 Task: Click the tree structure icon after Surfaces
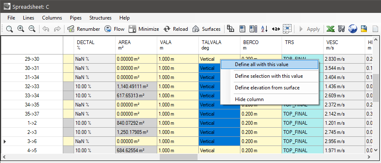(x=230, y=29)
